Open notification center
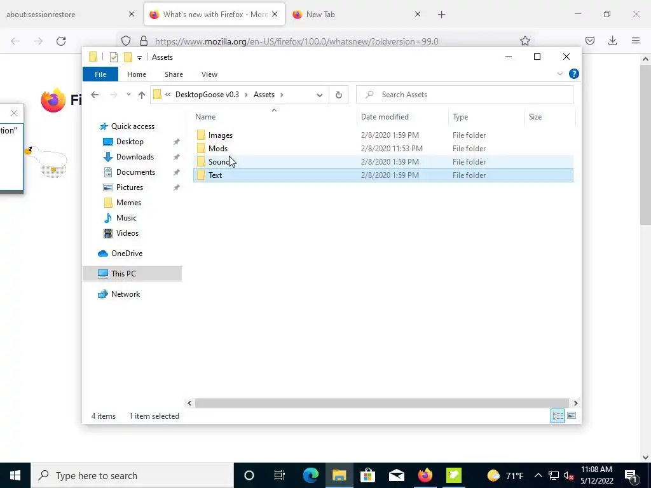651x488 pixels. pyautogui.click(x=631, y=475)
